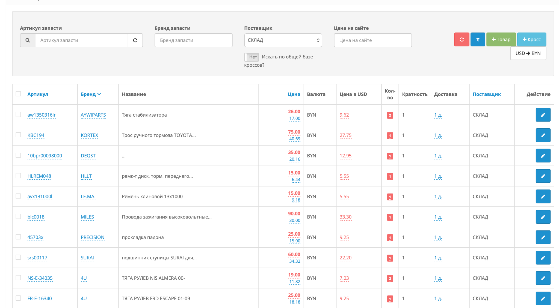Click the 27.75 USD price for KBC194

click(x=345, y=135)
